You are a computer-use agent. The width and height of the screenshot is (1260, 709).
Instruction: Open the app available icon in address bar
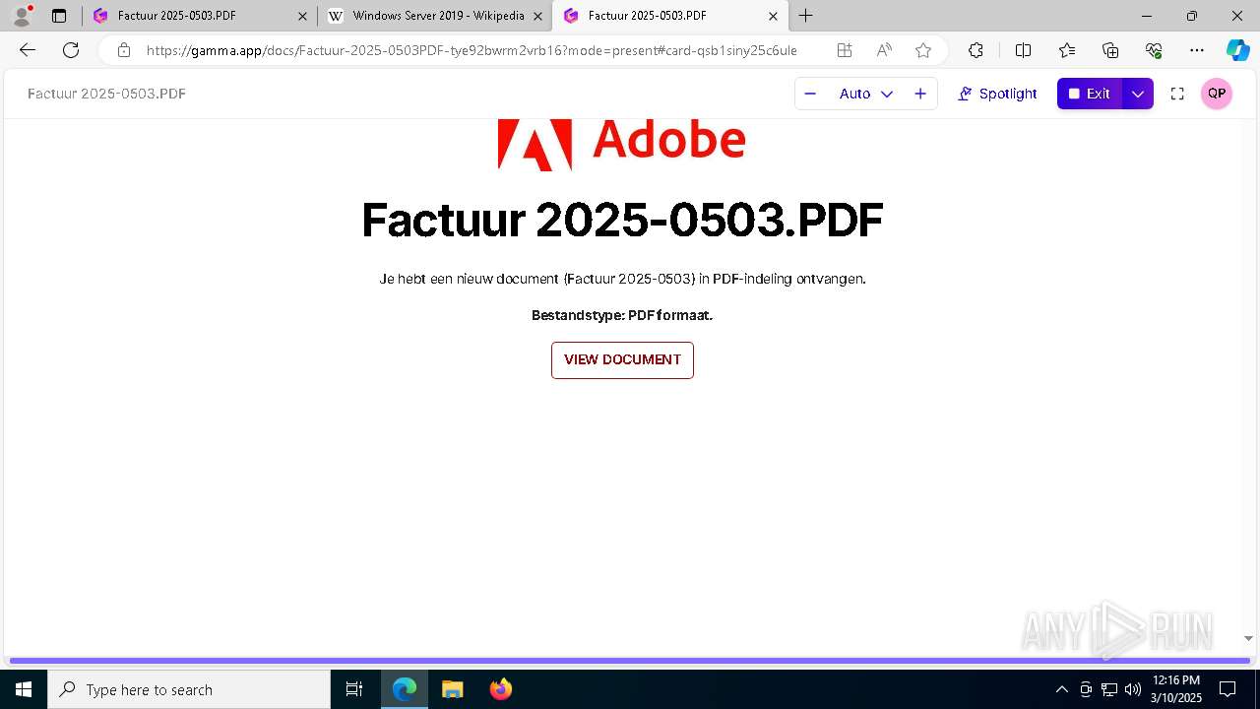(845, 50)
